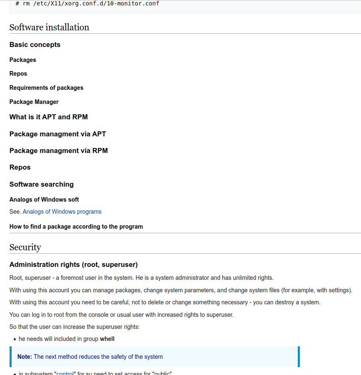The image size is (361, 375).
Task: Click the "What is it APT and RPM" heading
Action: [49, 117]
